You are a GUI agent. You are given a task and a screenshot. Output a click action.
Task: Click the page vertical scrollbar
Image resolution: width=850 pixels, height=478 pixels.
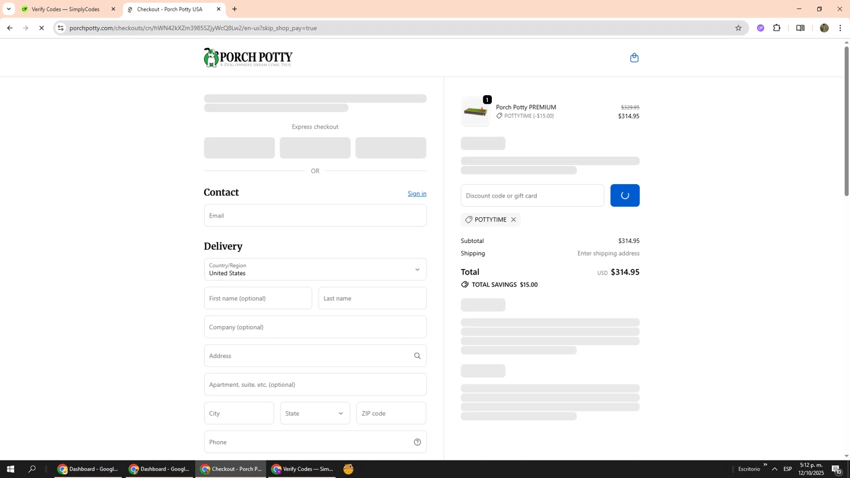tap(847, 121)
